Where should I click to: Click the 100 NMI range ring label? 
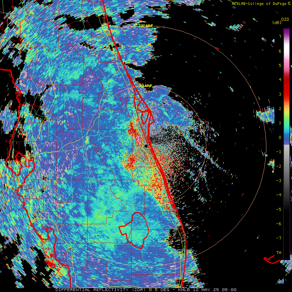click(x=146, y=26)
